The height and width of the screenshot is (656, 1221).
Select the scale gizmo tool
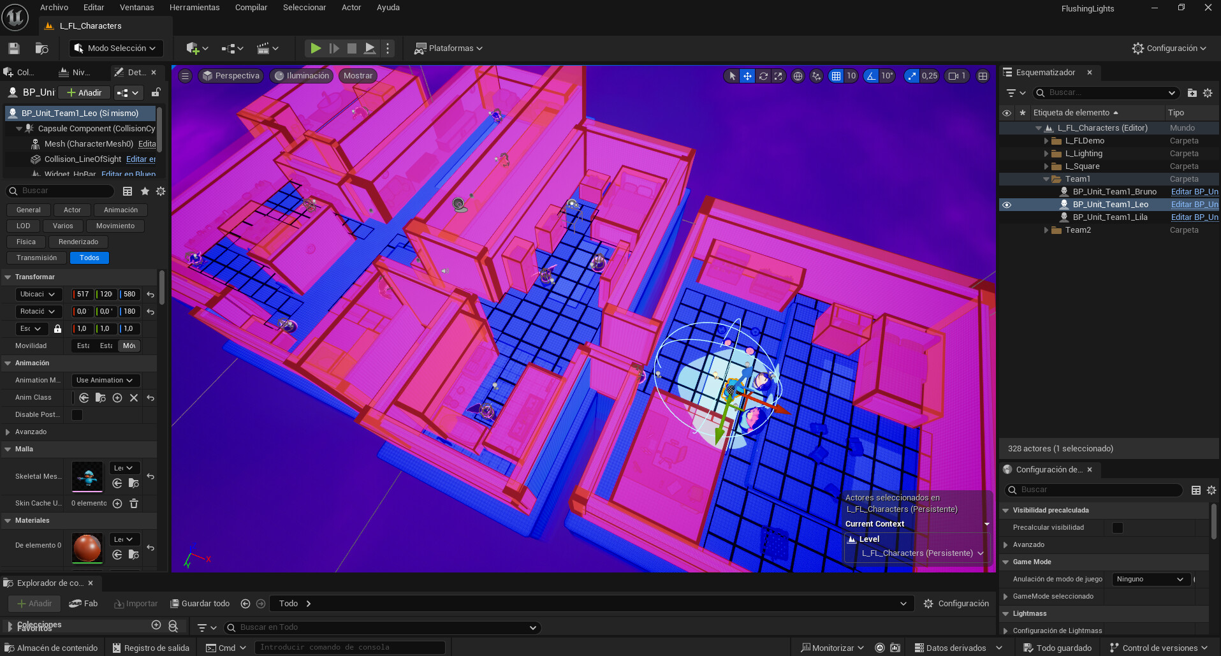coord(779,76)
